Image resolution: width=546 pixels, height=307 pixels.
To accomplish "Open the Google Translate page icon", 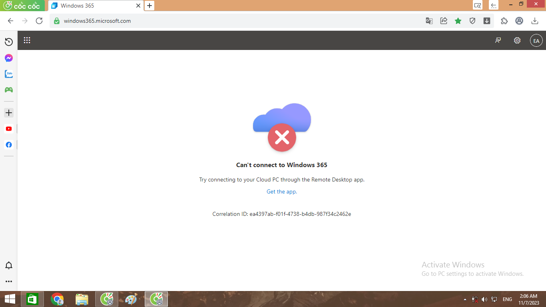I will pos(429,21).
